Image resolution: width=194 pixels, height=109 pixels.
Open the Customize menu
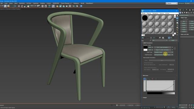pos(36,3)
